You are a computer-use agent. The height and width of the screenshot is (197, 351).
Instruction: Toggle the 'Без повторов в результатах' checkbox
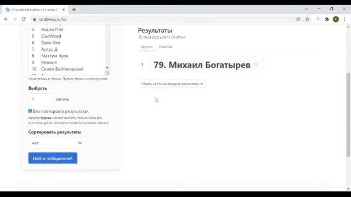30,111
